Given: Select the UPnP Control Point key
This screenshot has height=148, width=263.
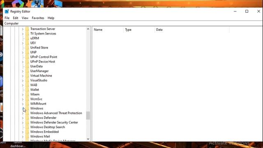Looking at the screenshot, I should click(44, 57).
